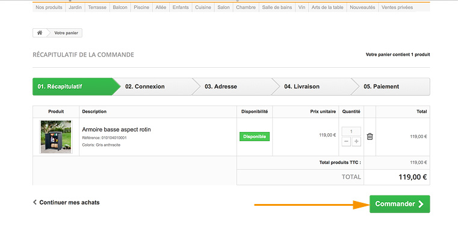
Task: Select the 05. Paiement step
Action: pyautogui.click(x=391, y=86)
